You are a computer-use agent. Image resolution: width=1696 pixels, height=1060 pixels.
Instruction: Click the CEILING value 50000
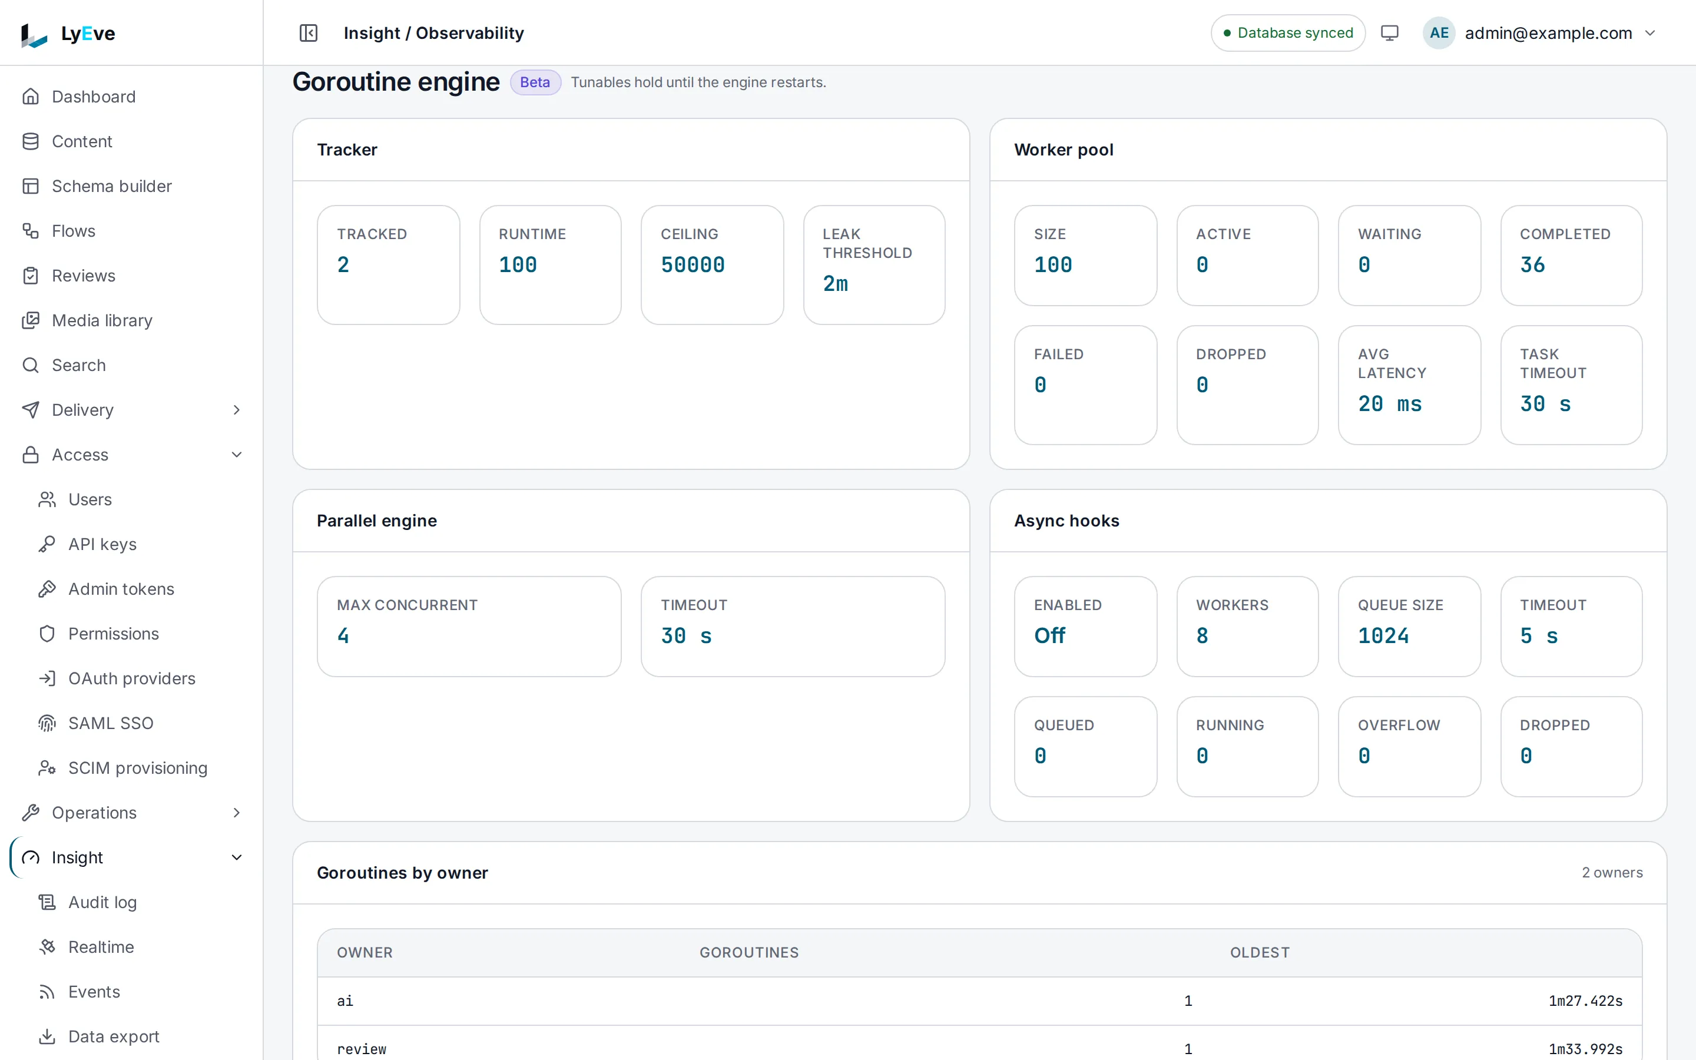(x=693, y=265)
